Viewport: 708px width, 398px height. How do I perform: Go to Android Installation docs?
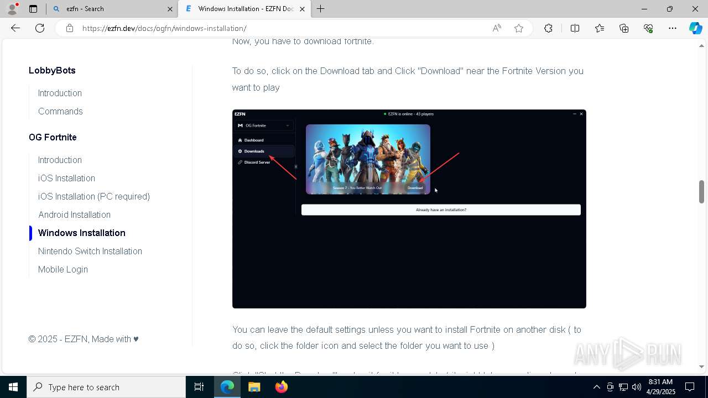pyautogui.click(x=74, y=214)
